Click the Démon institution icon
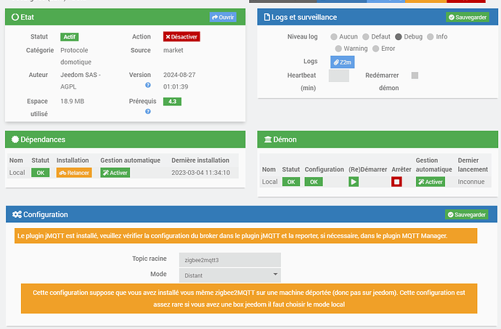The height and width of the screenshot is (329, 501). pos(268,139)
